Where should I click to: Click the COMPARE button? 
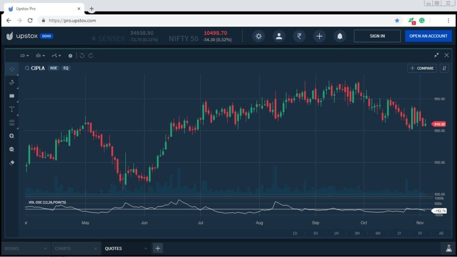[421, 68]
